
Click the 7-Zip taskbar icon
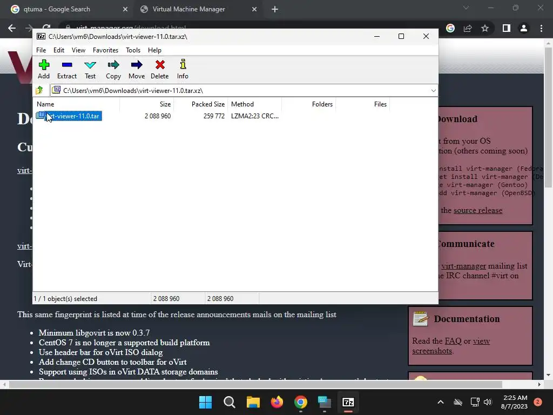point(348,402)
